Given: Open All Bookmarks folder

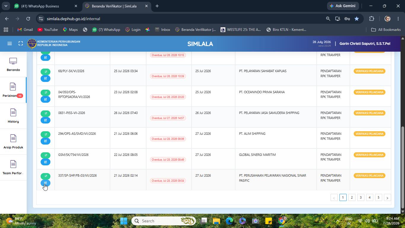Looking at the screenshot, I should tap(386, 30).
